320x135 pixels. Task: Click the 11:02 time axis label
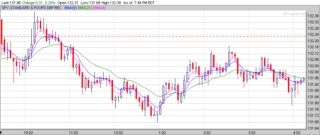pos(74,133)
